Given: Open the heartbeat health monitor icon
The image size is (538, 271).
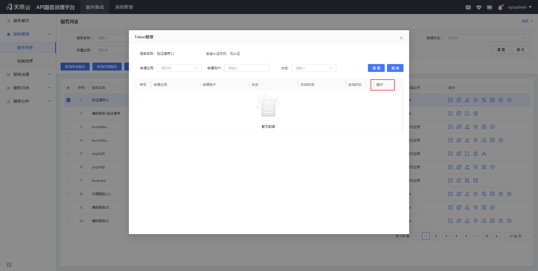Looking at the screenshot, I should 479,7.
